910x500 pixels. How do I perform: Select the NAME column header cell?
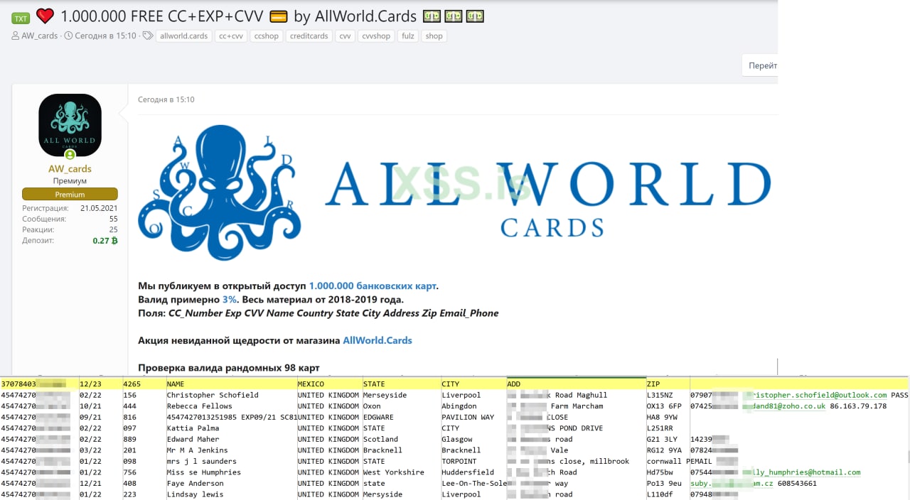230,384
